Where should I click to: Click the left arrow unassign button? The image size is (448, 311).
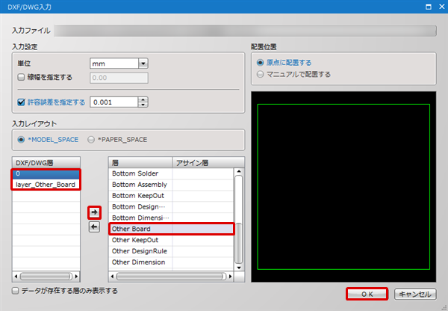point(94,227)
